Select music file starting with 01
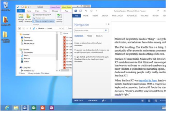Viewport: 181px width, 135px height. (x=68, y=37)
